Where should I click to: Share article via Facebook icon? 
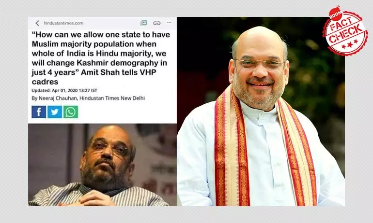click(39, 112)
